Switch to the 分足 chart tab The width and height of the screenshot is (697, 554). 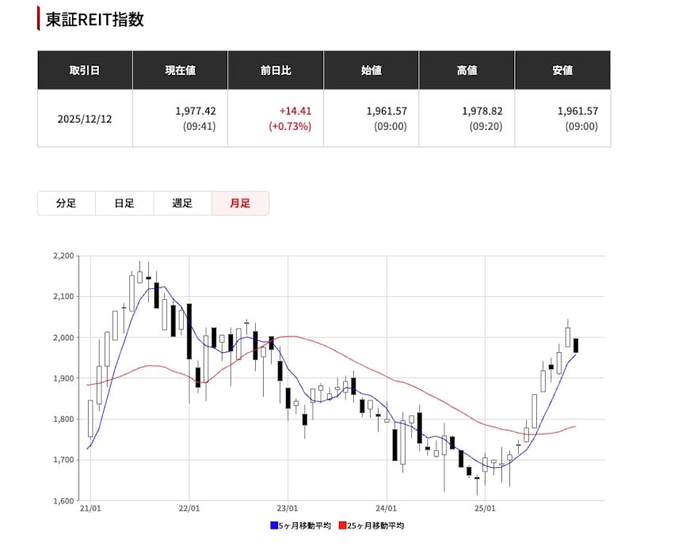pos(67,203)
